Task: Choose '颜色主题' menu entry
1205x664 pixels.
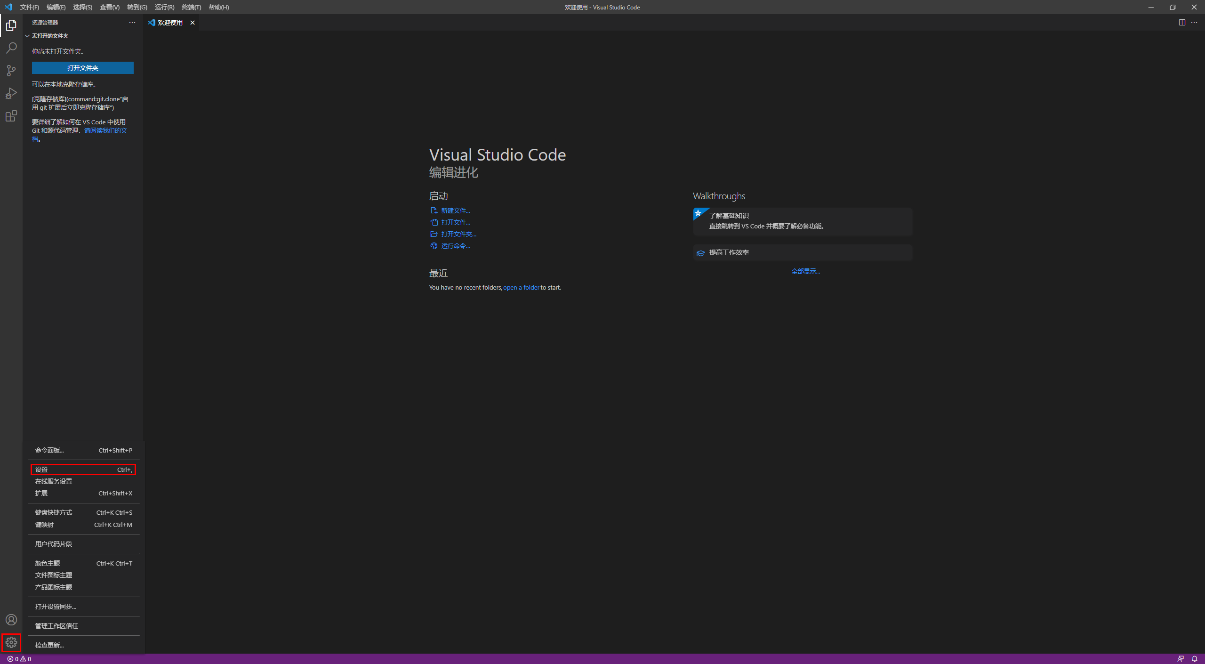Action: [48, 563]
